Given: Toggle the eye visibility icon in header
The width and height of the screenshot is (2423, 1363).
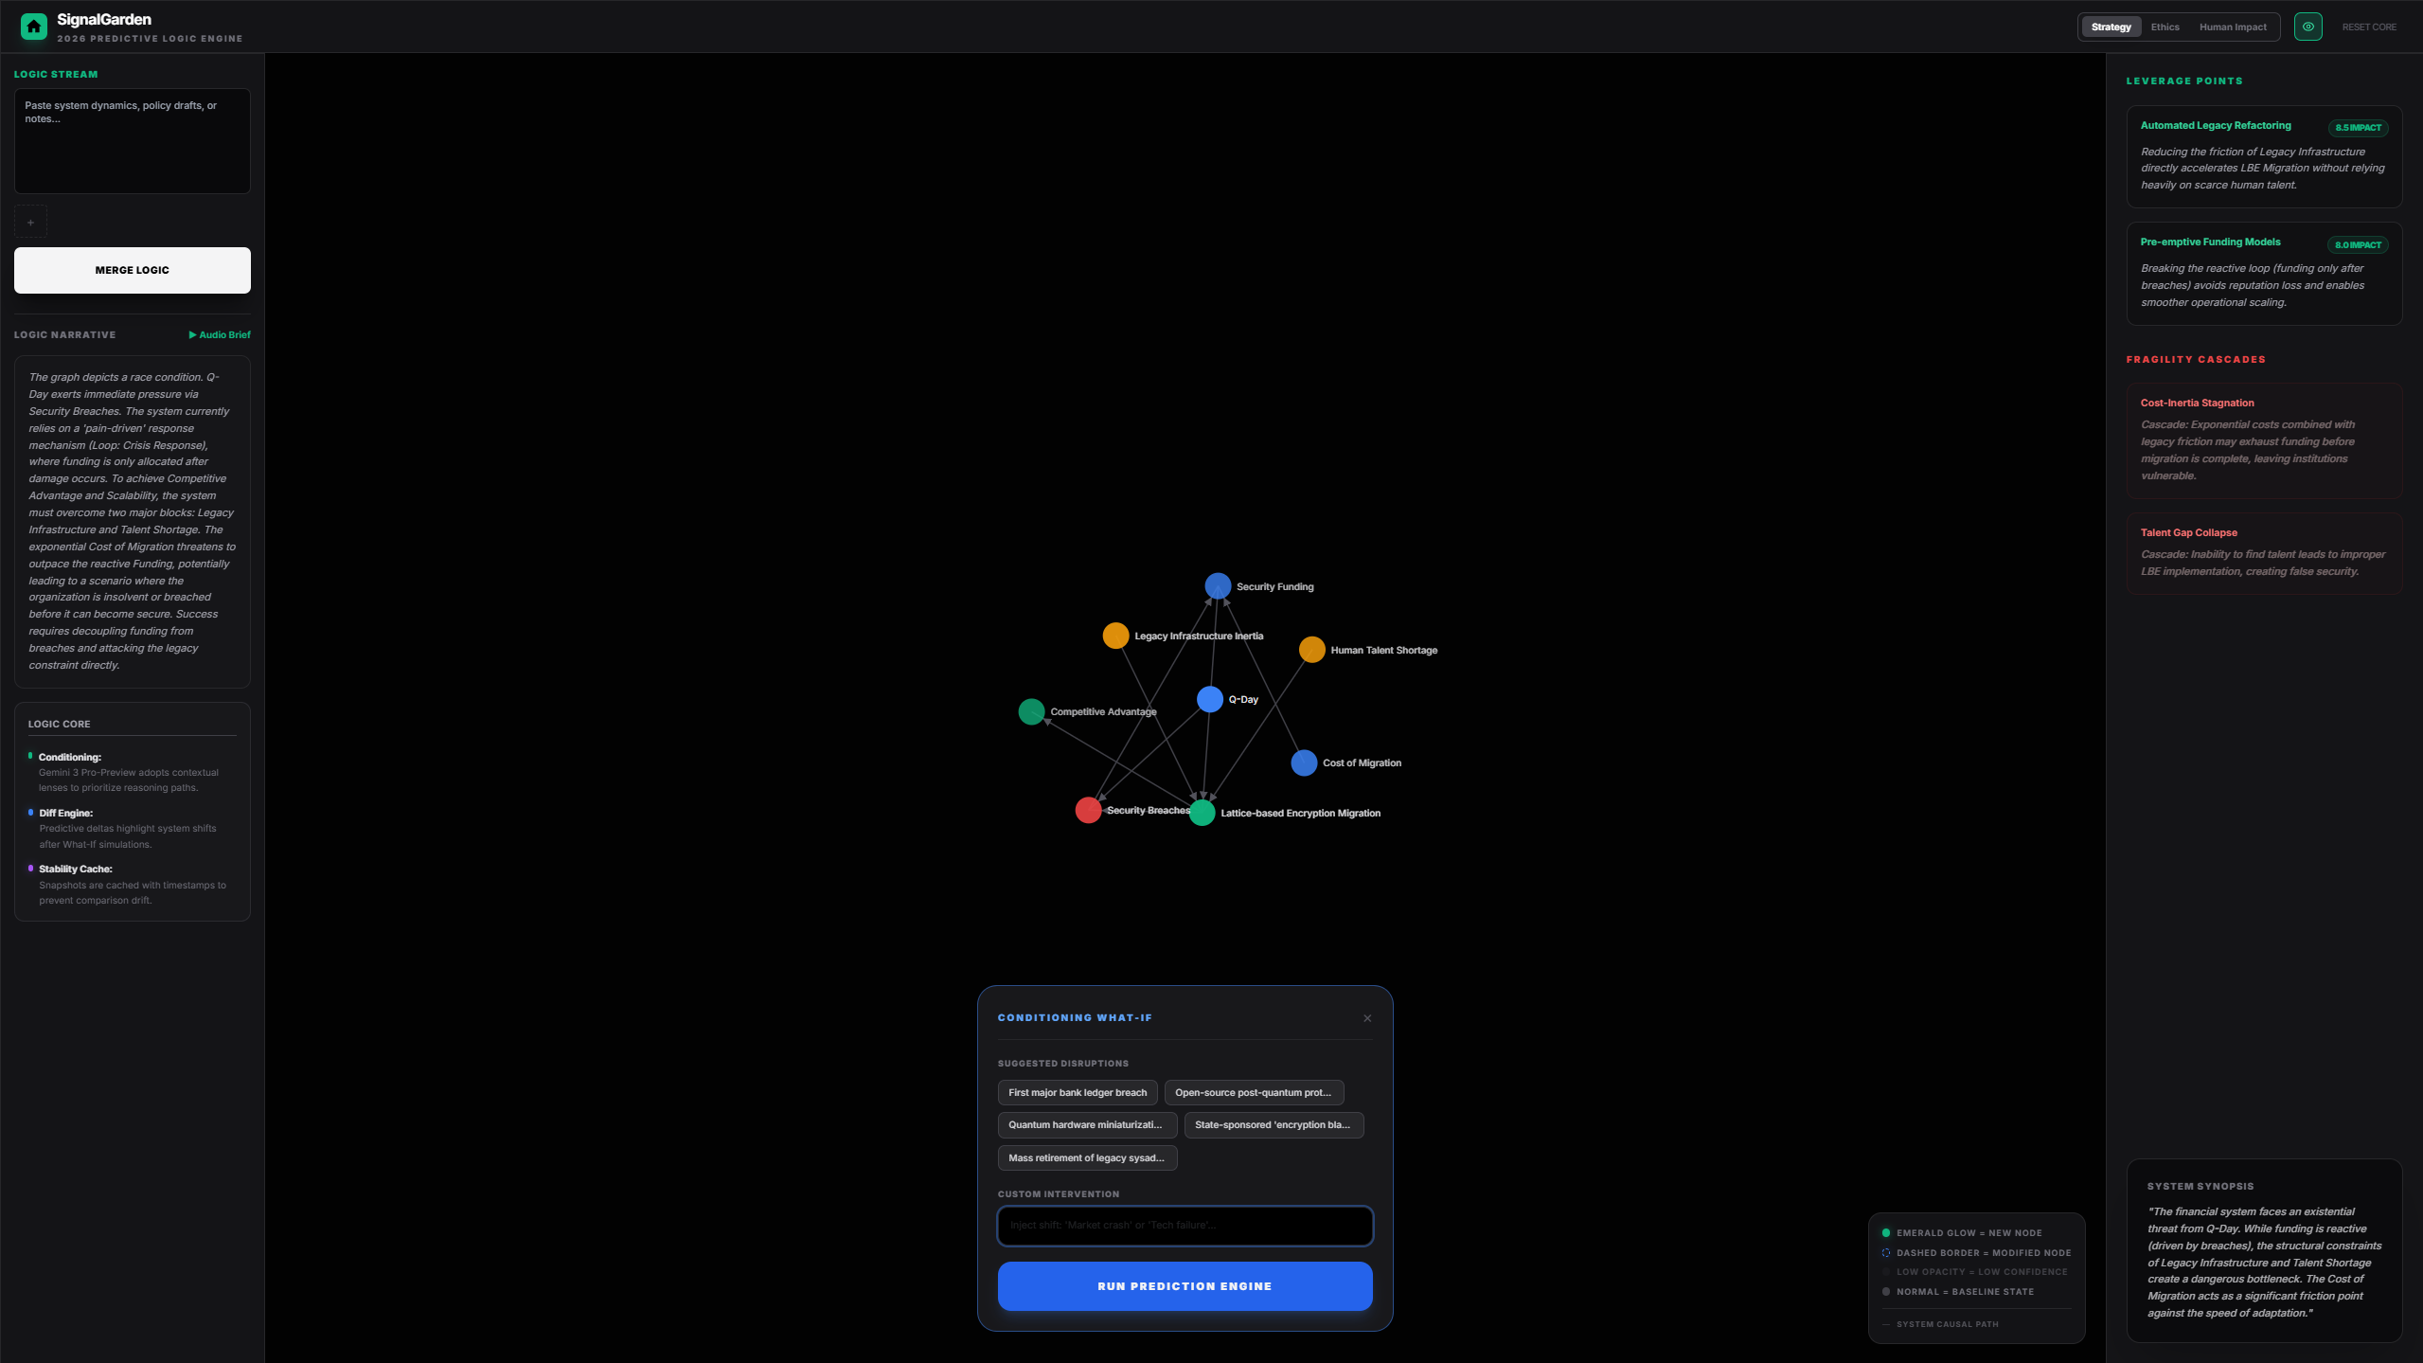Looking at the screenshot, I should click(x=2307, y=27).
